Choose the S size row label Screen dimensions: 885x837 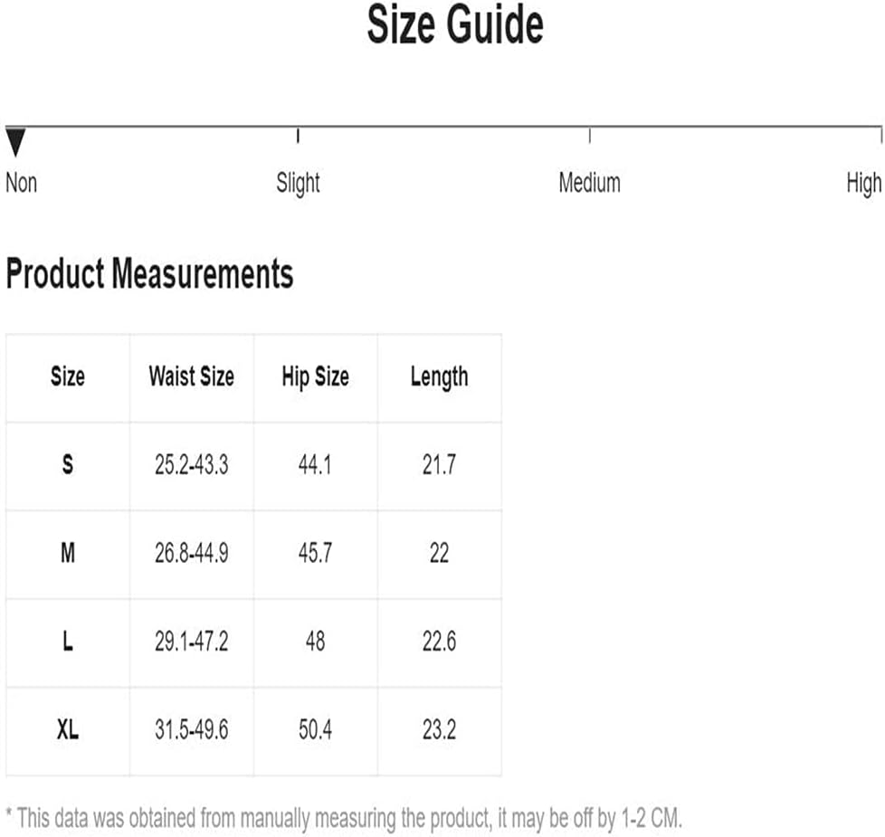coord(68,464)
